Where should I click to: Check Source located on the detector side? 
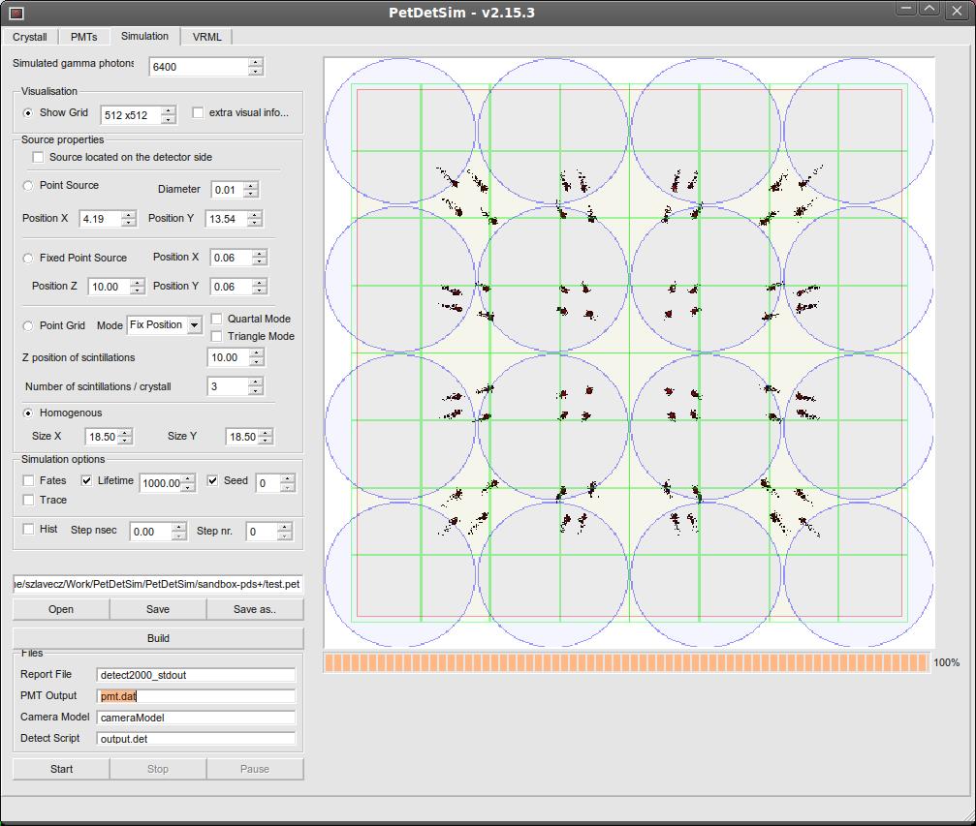(38, 158)
